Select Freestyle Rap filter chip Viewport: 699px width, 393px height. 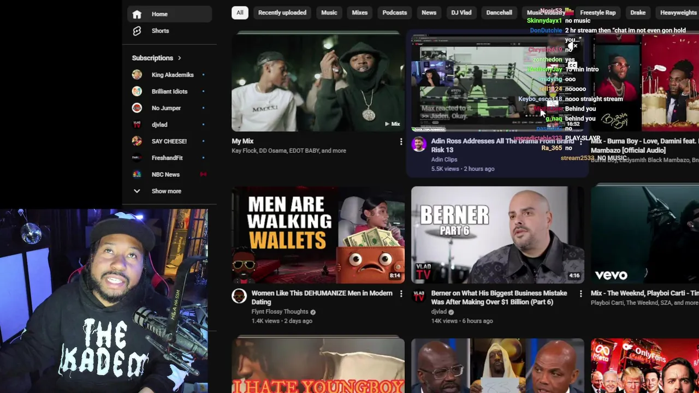(x=598, y=13)
